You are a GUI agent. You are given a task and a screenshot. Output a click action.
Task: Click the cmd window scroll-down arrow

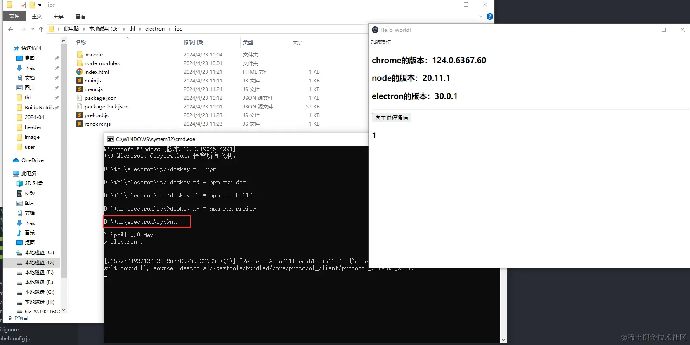(503, 340)
